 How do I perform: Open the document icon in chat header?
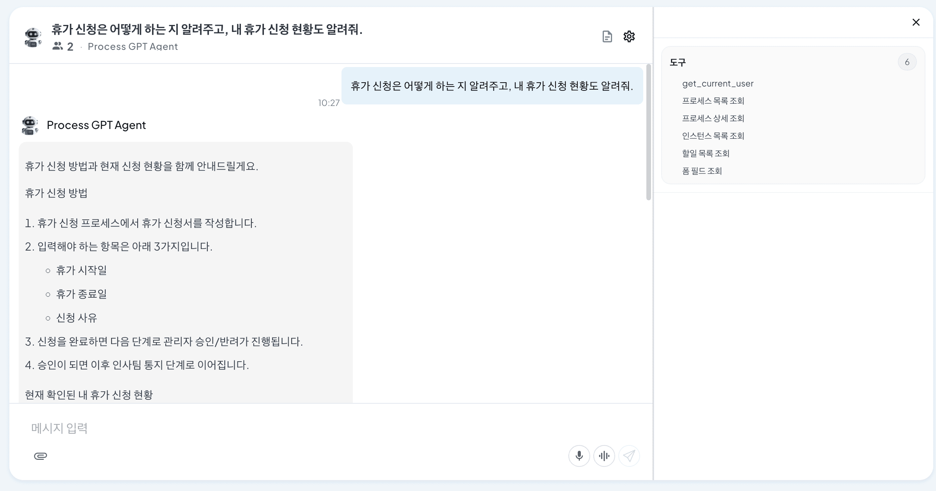pos(607,37)
